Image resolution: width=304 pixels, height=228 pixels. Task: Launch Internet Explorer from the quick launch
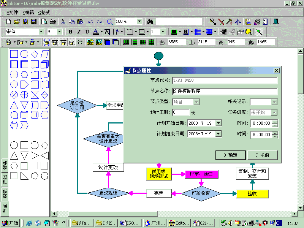[29, 223]
